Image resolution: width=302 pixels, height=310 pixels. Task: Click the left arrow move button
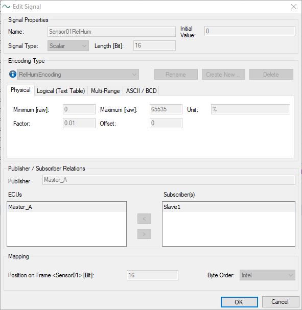pyautogui.click(x=144, y=219)
